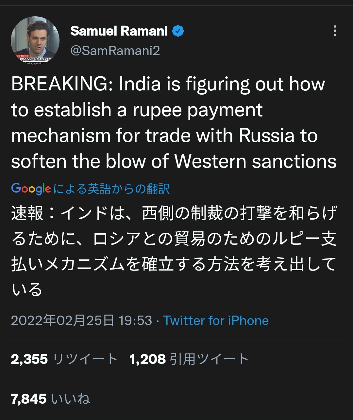Click the display name Samuel Ramani
The height and width of the screenshot is (420, 353).
(x=119, y=31)
